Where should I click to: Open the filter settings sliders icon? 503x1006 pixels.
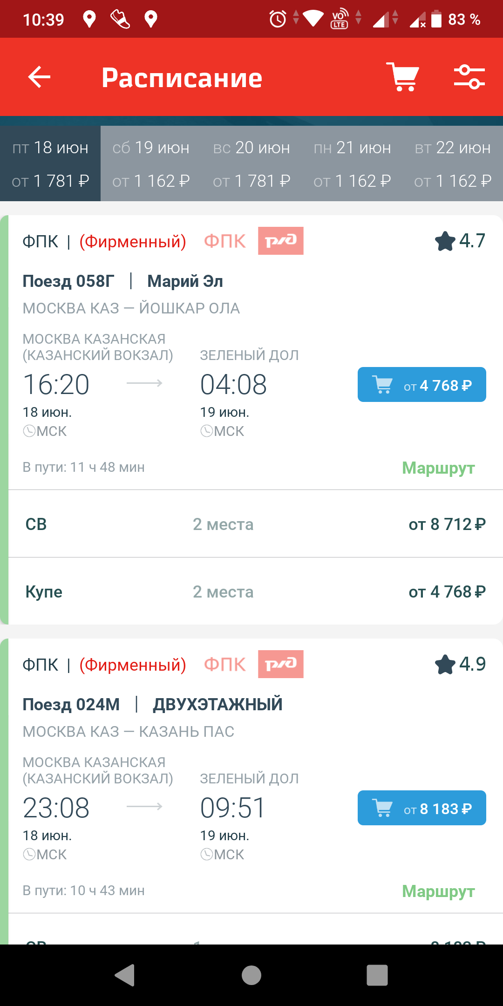469,77
